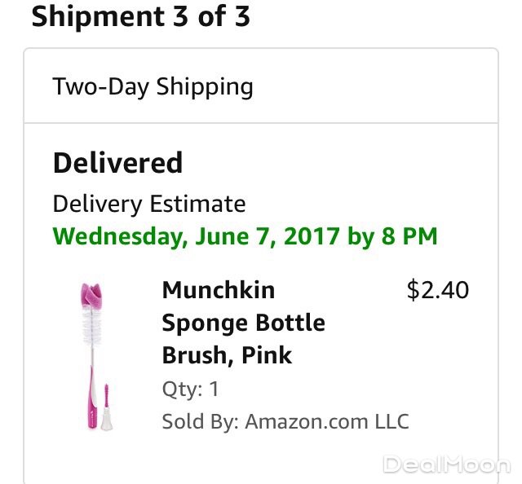
Task: Click "Sponge Bottle" in the product title
Action: click(243, 323)
